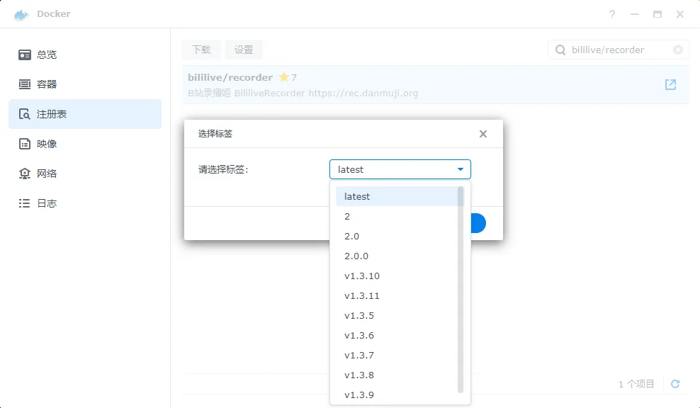This screenshot has width=700, height=408.
Task: Focus the bililive/recorder search field
Action: (x=619, y=50)
